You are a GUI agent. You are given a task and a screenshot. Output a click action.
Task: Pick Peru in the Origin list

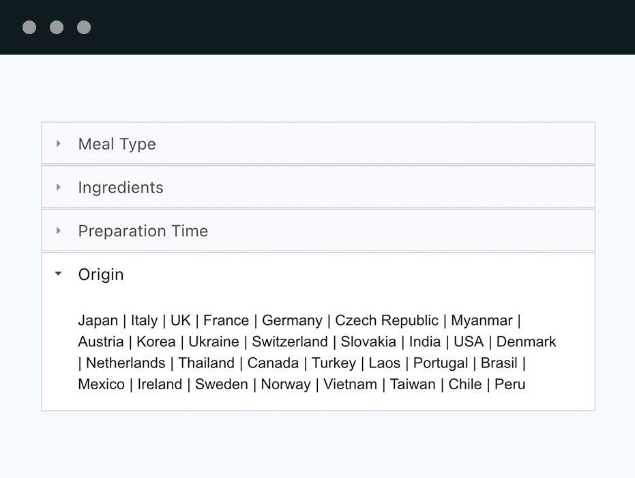point(510,384)
